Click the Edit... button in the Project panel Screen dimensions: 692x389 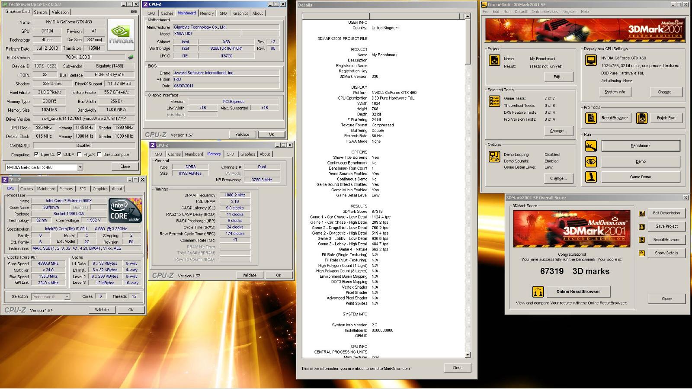558,77
